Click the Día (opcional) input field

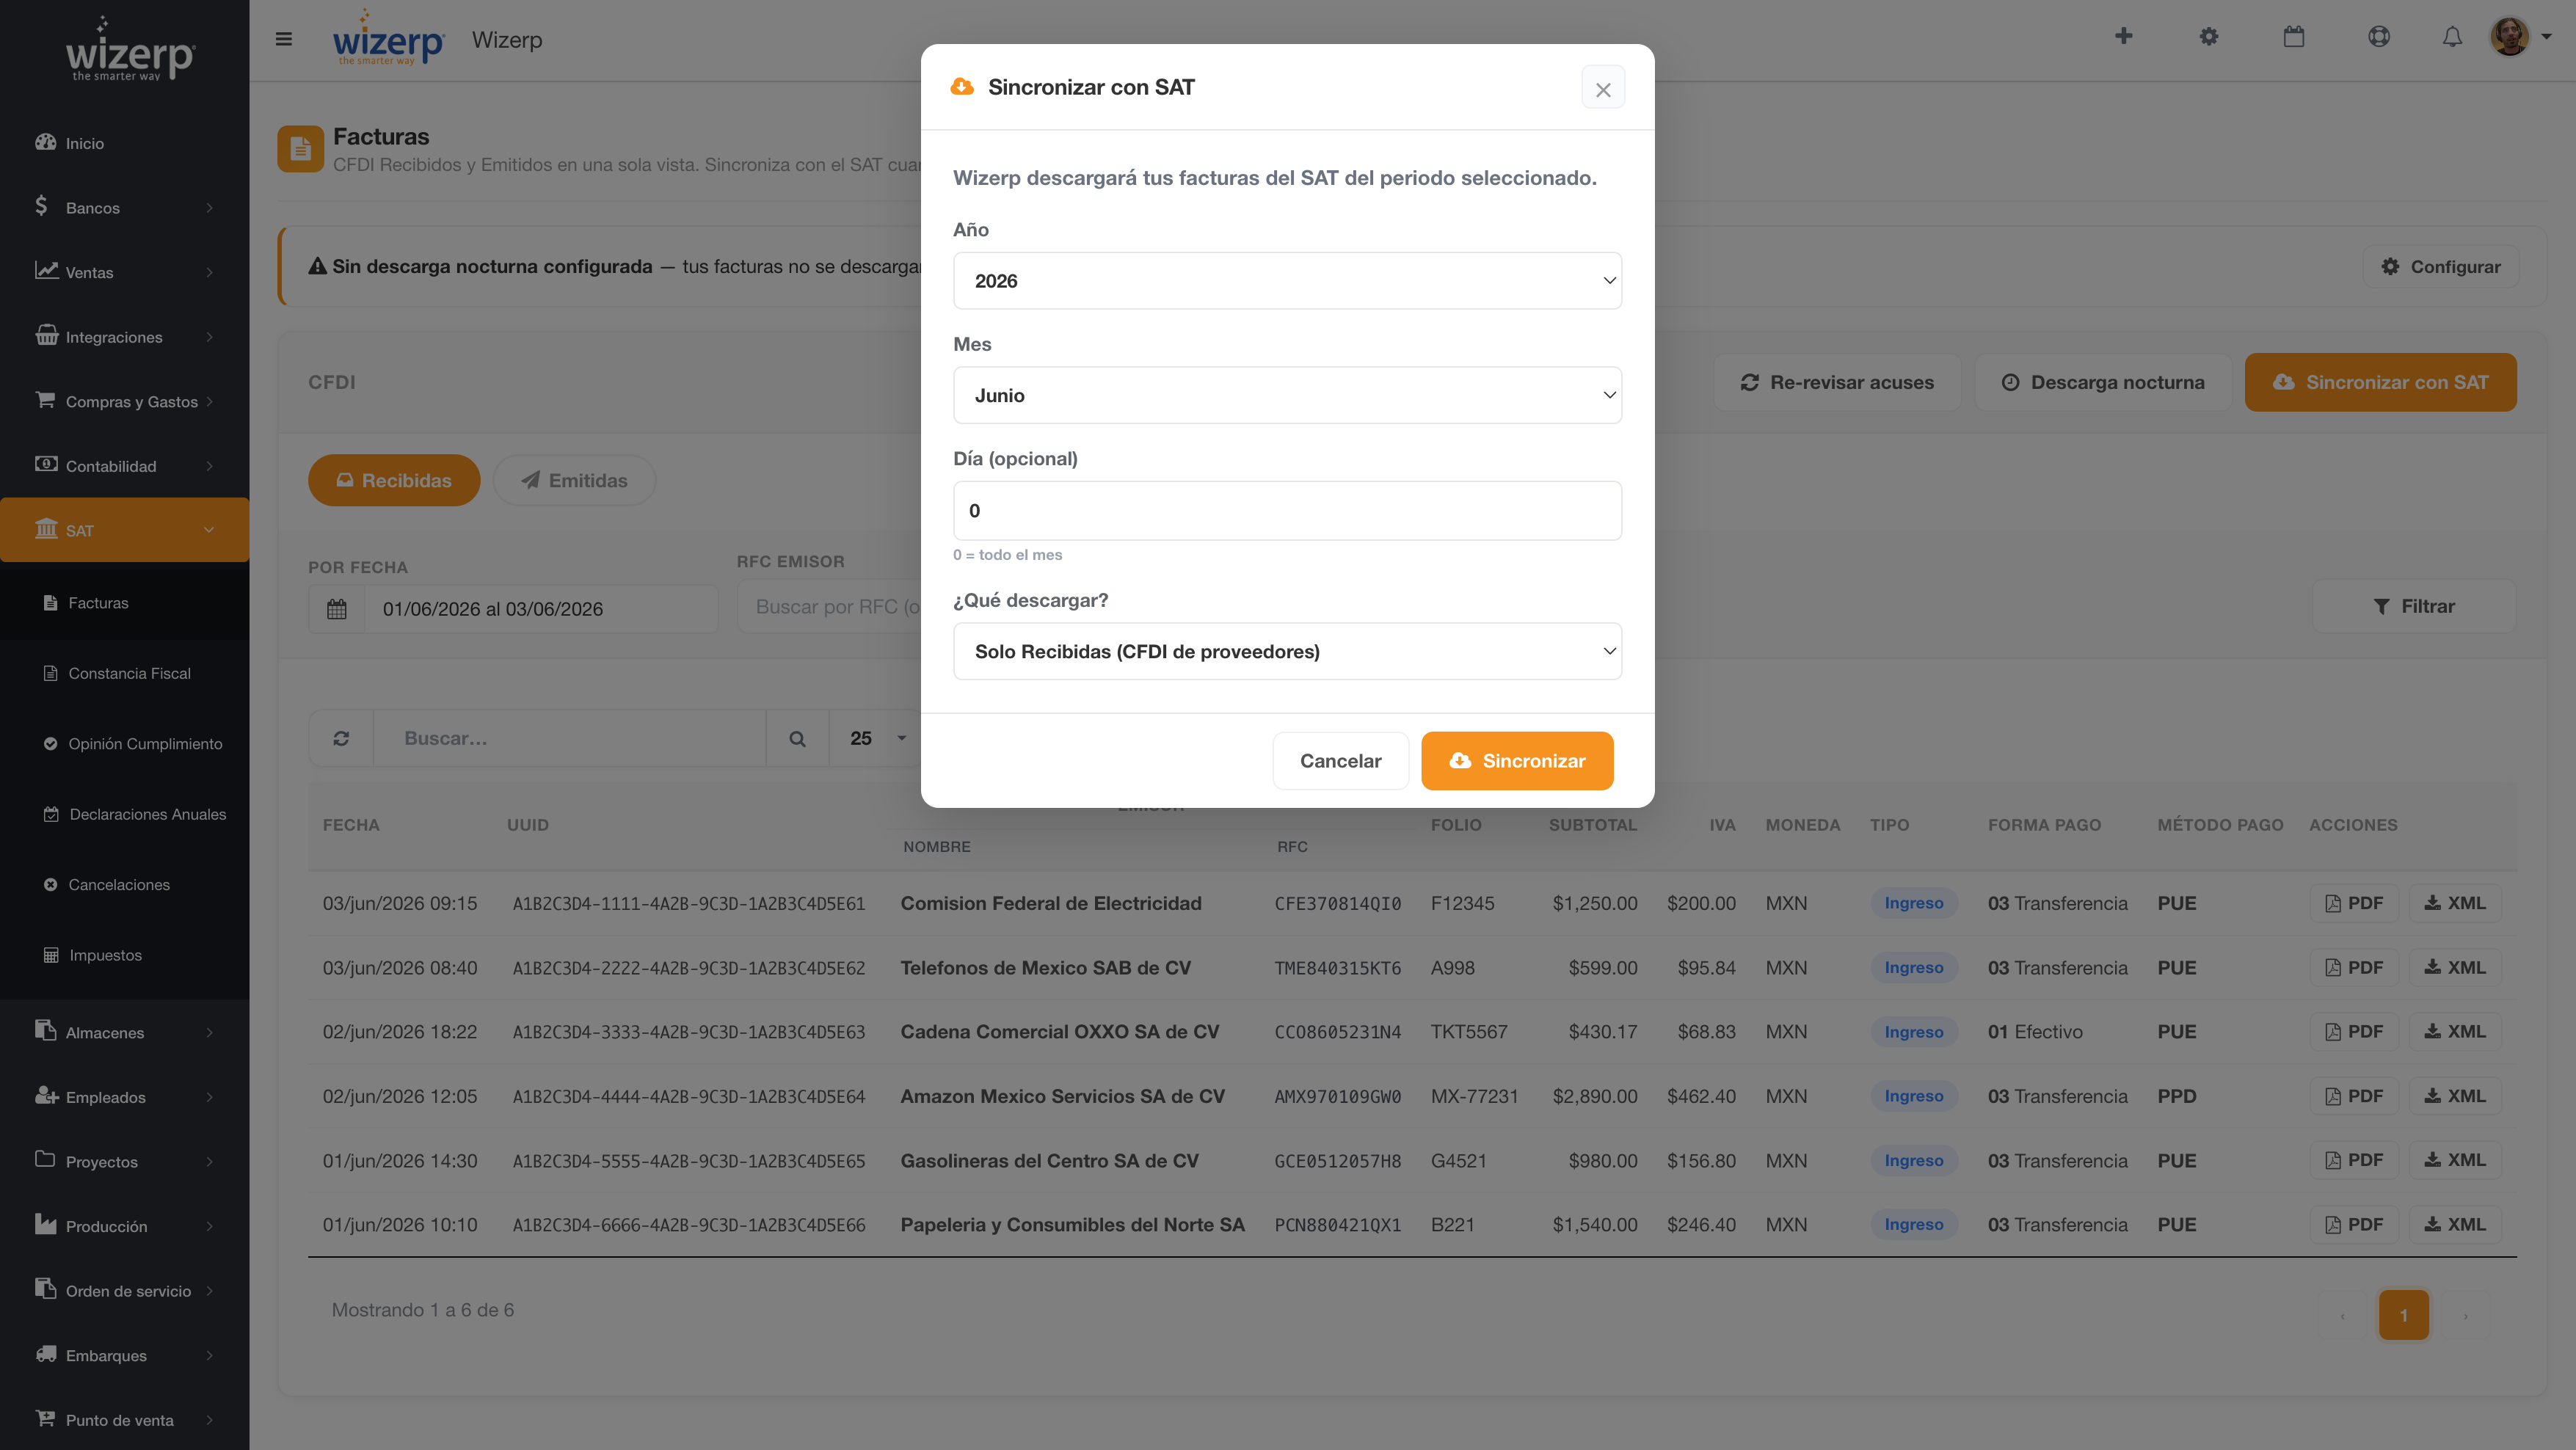click(x=1287, y=510)
